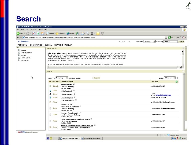
Task: Click the green Go arrow beside address bar
Action: (169, 37)
